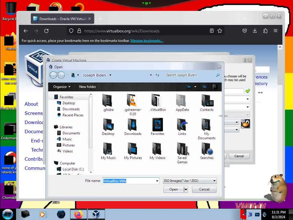This screenshot has width=293, height=220.
Task: Click the Open button
Action: [173, 190]
